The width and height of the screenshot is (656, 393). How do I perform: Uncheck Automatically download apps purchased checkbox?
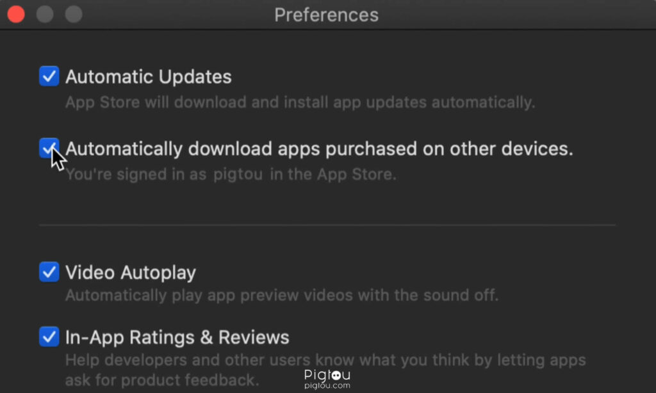[49, 148]
